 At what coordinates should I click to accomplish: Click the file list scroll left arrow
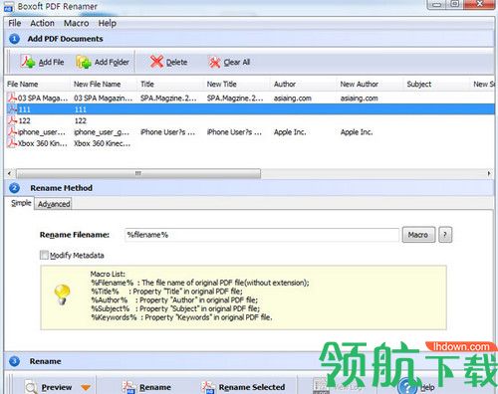tap(9, 173)
